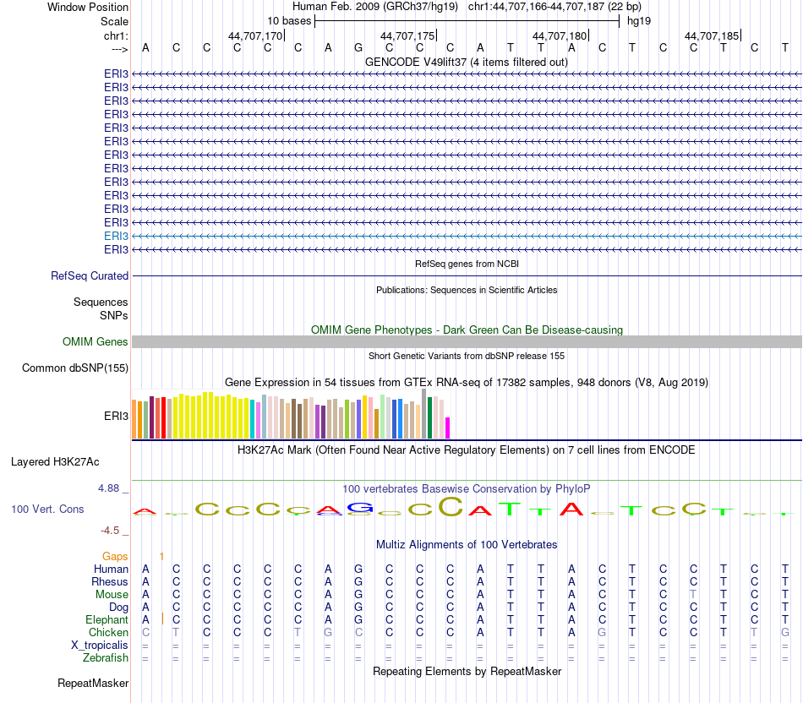The image size is (803, 703).
Task: Click the OMIM Gene Phenotypes green title
Action: pyautogui.click(x=467, y=330)
